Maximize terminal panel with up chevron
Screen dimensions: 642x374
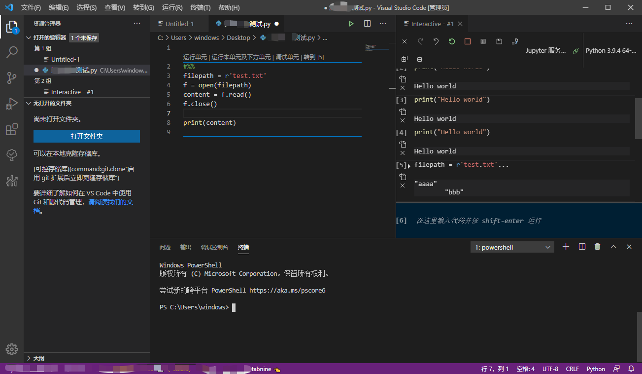(613, 247)
